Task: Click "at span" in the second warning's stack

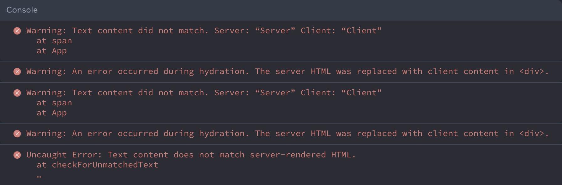Action: [x=54, y=103]
